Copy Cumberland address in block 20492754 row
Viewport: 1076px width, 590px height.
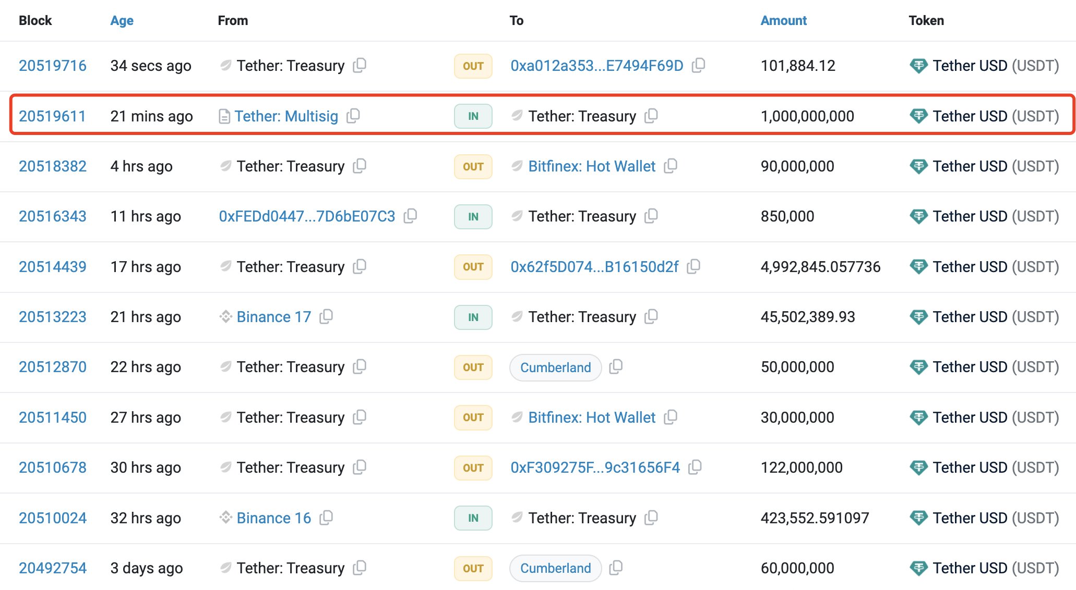point(616,568)
